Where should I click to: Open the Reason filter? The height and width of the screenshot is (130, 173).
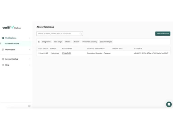(x=76, y=42)
